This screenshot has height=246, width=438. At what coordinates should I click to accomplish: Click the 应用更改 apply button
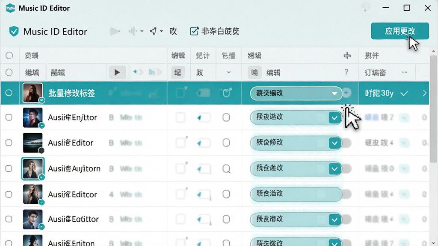pyautogui.click(x=400, y=31)
